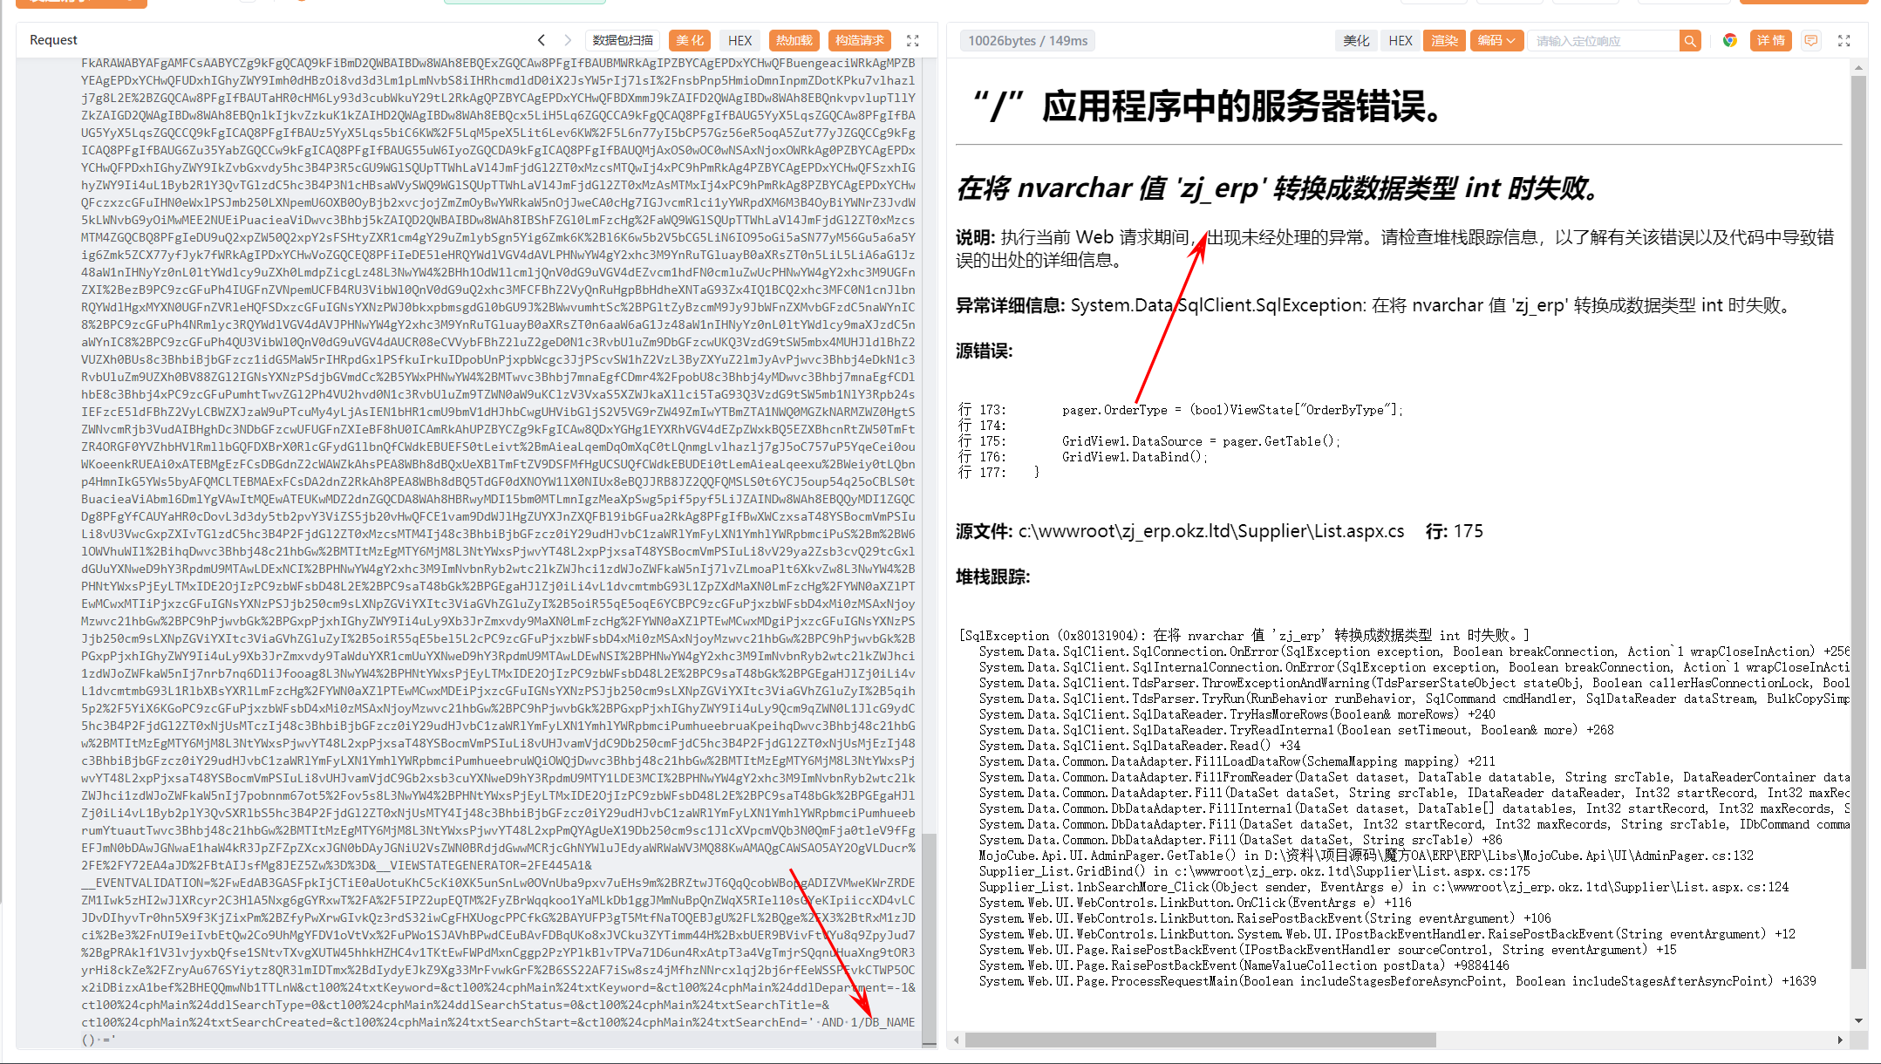The image size is (1881, 1064).
Task: Expand Request panel to fullscreen
Action: [x=913, y=40]
